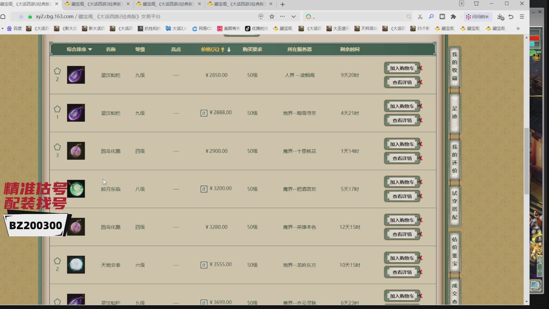Open the 我的收藏 side tab
This screenshot has width=549, height=309.
coord(454,66)
